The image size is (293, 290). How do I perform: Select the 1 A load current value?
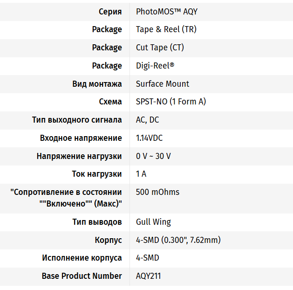(141, 174)
